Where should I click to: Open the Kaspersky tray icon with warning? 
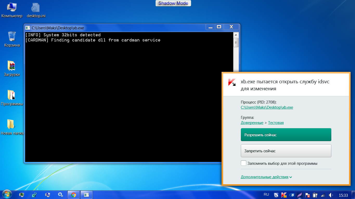tap(284, 195)
